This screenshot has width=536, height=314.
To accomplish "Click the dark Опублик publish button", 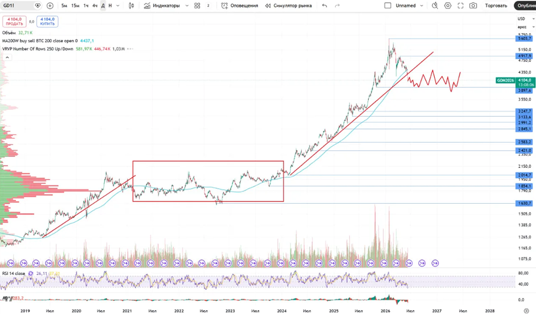I will 525,5.
